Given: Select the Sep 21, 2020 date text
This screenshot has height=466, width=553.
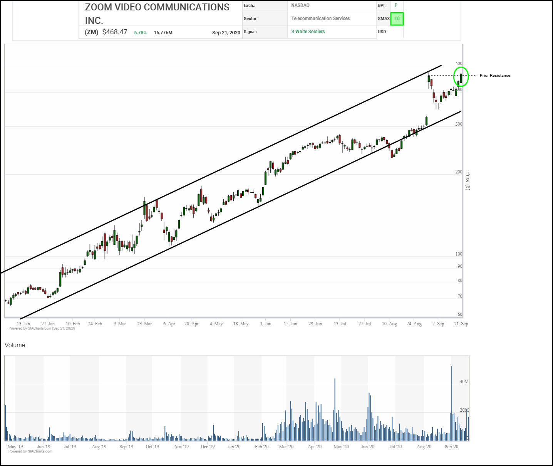Looking at the screenshot, I should click(x=226, y=33).
